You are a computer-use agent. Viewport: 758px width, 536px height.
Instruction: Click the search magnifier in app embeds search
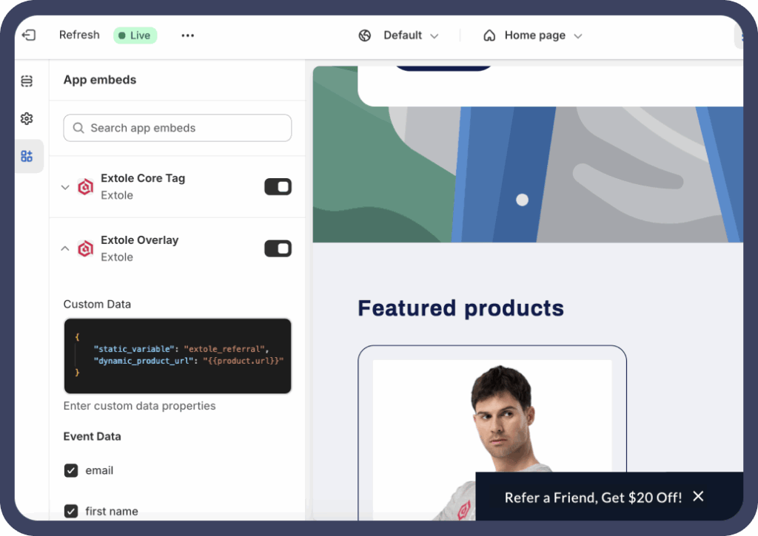(78, 128)
